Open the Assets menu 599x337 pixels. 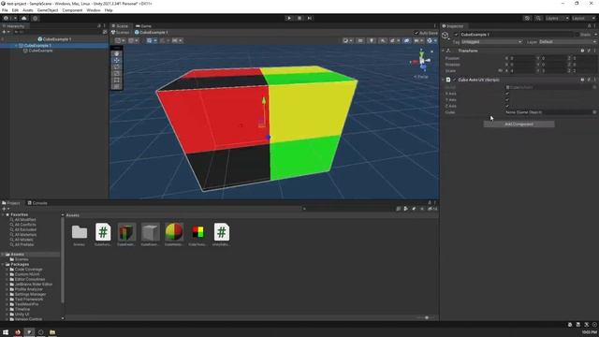[28, 10]
